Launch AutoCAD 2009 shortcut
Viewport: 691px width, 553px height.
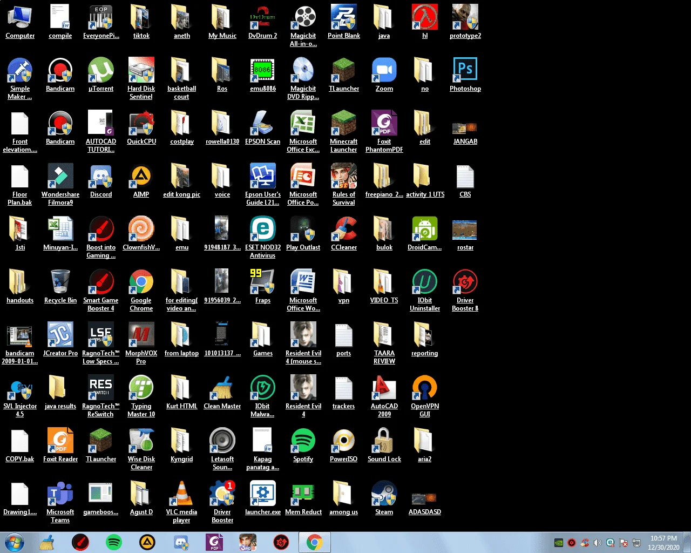384,396
